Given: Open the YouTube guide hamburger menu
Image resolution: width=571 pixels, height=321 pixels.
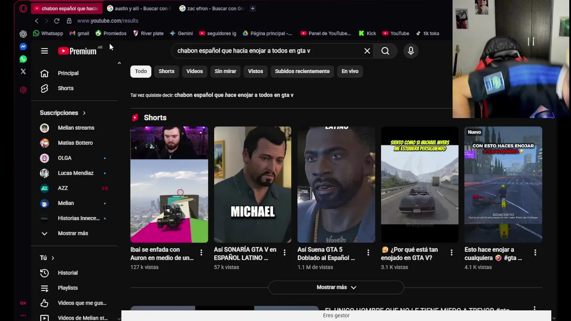Looking at the screenshot, I should coord(44,51).
